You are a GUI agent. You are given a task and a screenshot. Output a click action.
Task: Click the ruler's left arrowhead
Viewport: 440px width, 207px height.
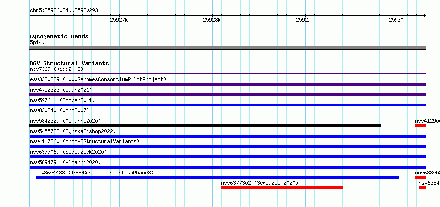tap(31, 15)
